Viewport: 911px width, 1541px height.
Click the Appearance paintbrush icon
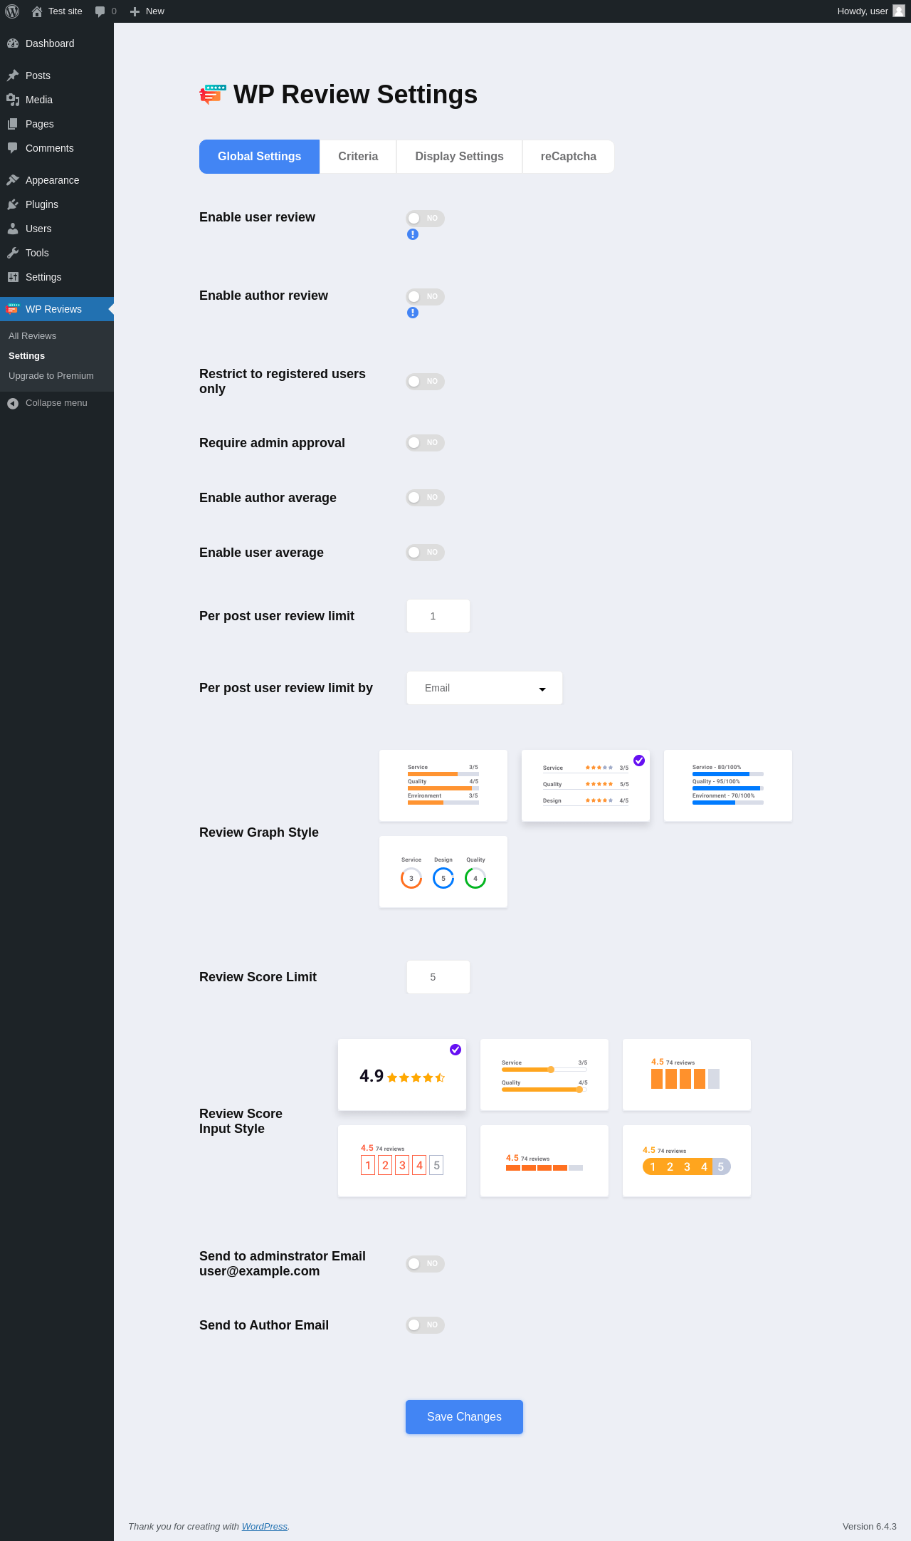point(13,180)
